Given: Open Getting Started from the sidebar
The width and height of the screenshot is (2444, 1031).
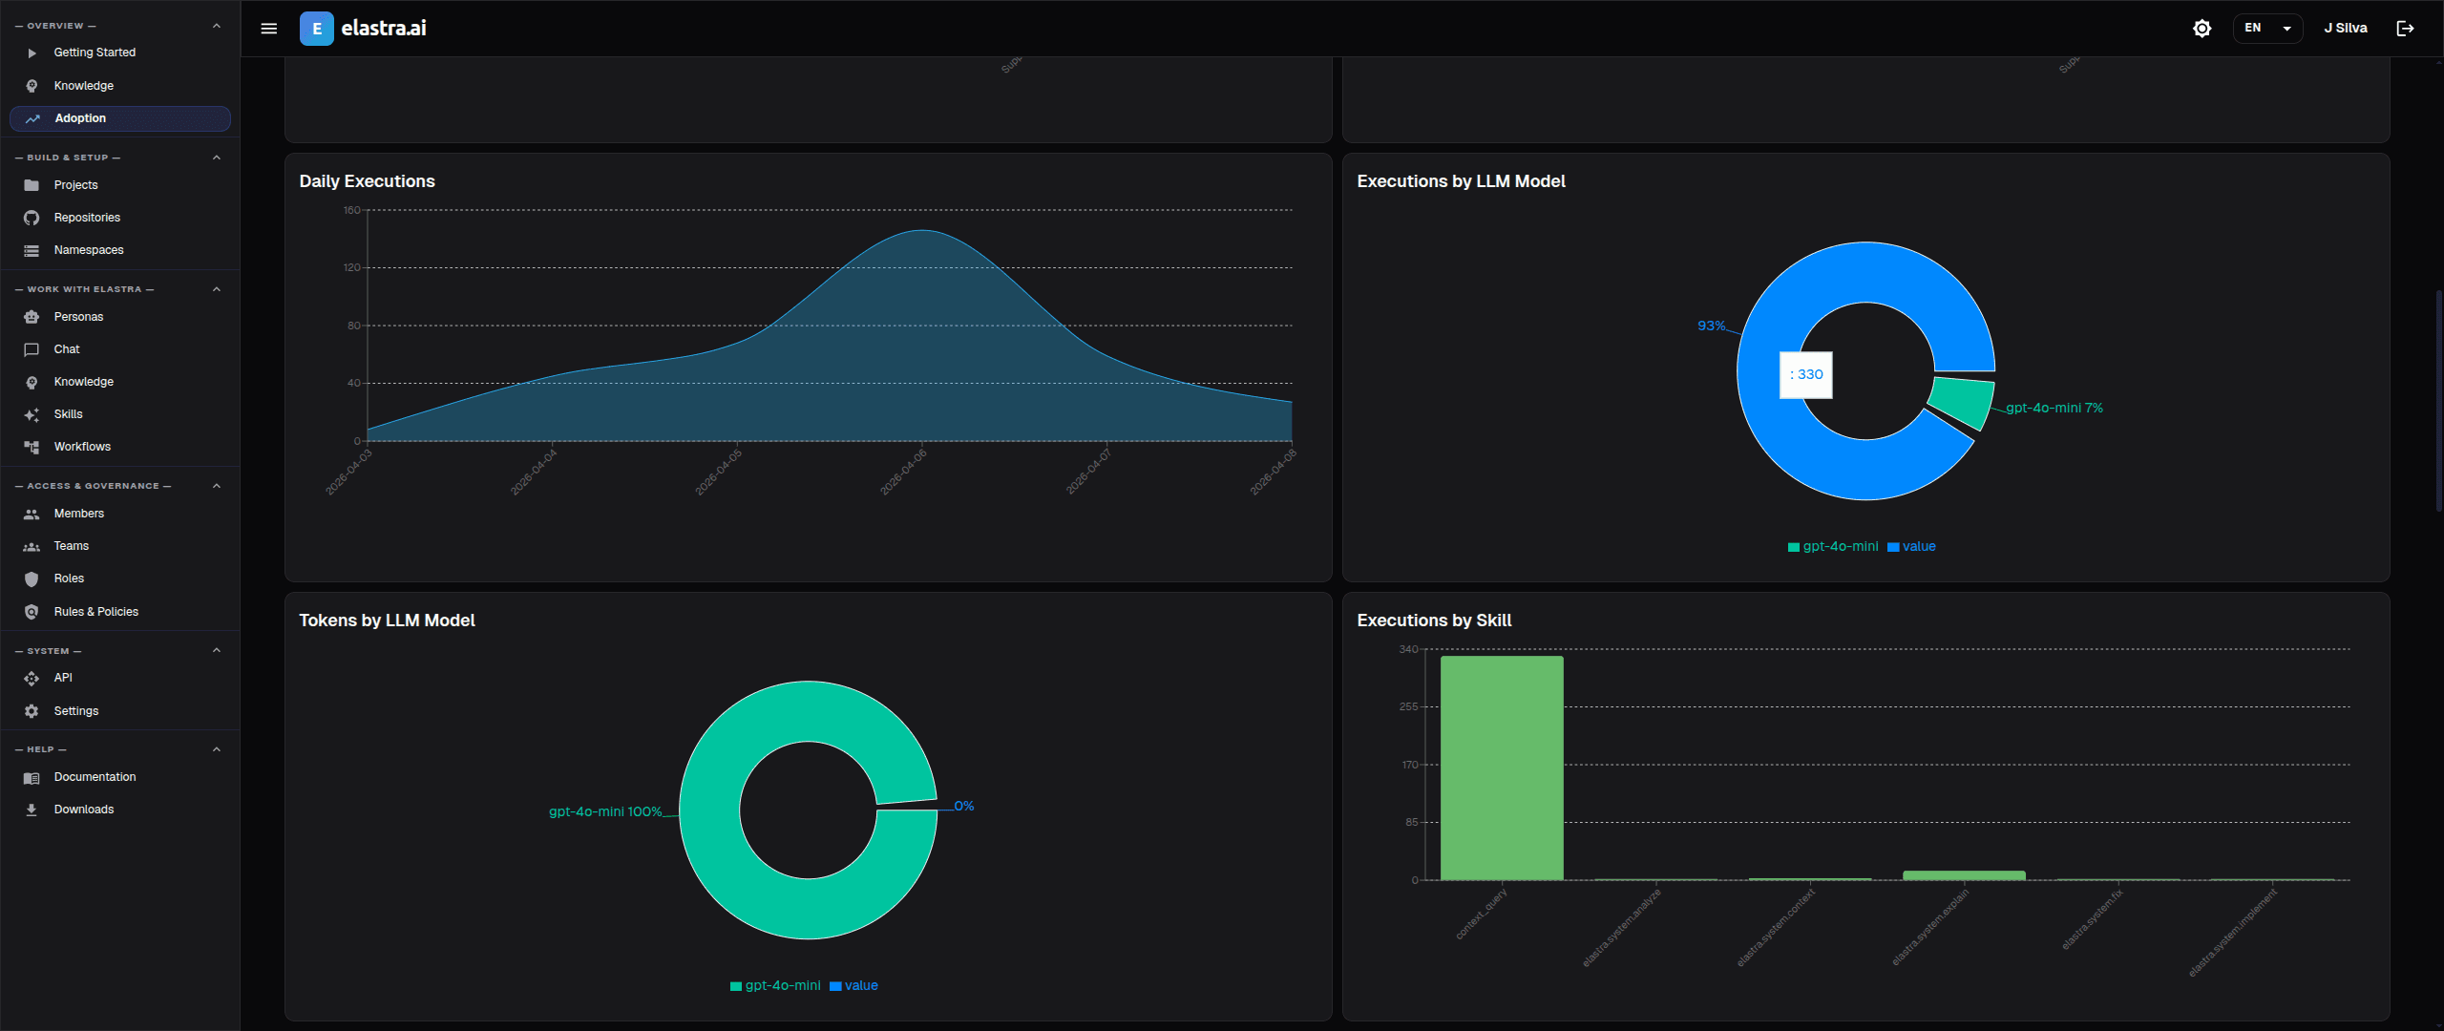Looking at the screenshot, I should click(x=95, y=53).
